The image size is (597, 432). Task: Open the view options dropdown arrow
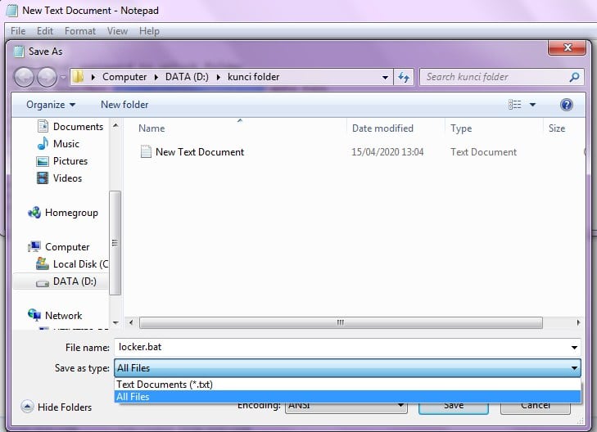(x=532, y=105)
